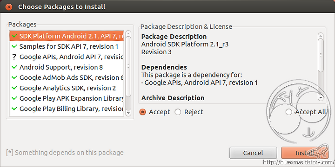Click green checkmark beside Google Play Billing Library
The height and width of the screenshot is (167, 335).
14,109
